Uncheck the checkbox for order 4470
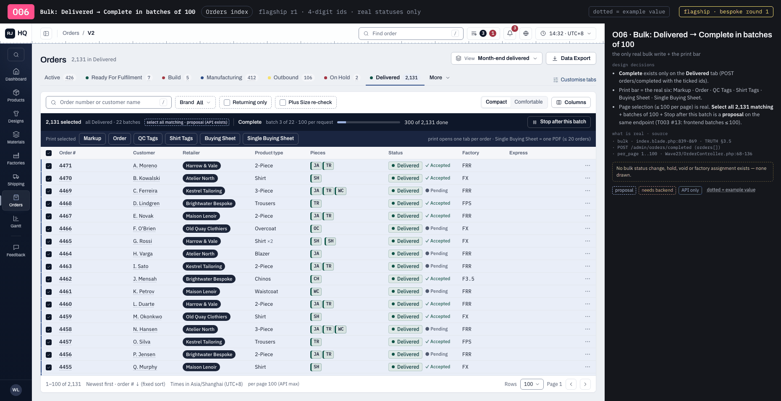781x401 pixels. (49, 178)
